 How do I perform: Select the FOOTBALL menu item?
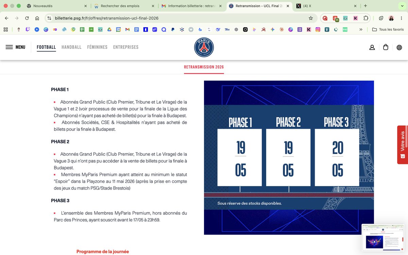pyautogui.click(x=46, y=47)
